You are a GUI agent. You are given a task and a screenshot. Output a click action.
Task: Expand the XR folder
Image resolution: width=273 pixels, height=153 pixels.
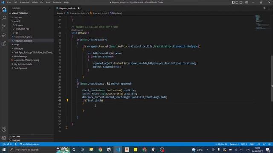pos(31,33)
